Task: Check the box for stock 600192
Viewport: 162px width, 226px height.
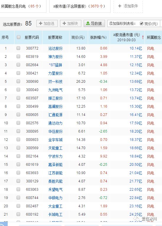Action: 18,214
